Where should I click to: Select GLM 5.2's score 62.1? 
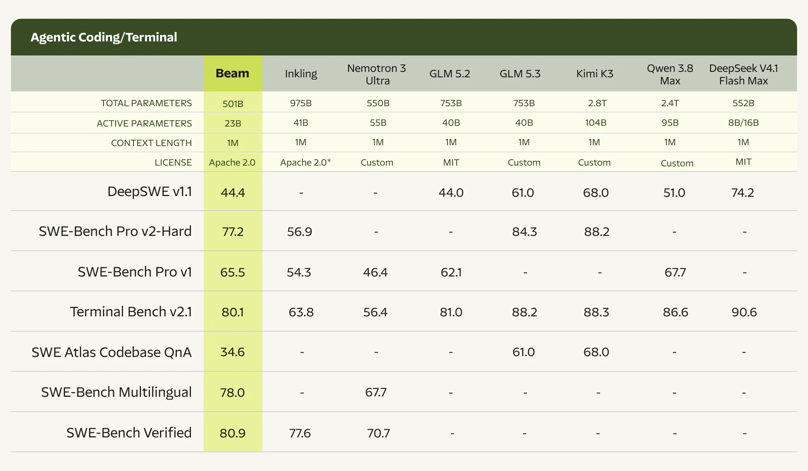pos(451,272)
